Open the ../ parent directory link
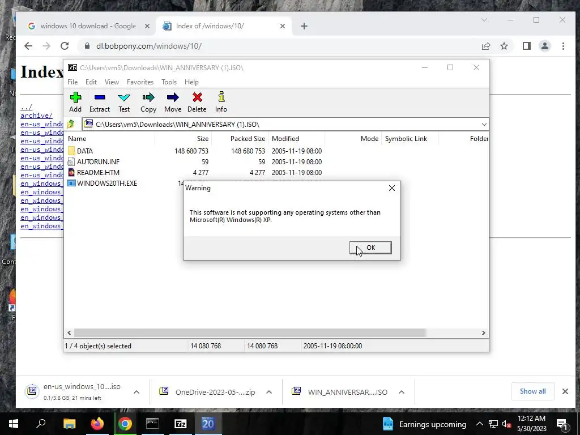 26,107
